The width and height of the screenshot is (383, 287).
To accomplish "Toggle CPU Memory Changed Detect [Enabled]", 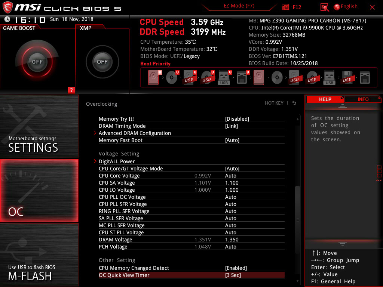I will [x=191, y=268].
